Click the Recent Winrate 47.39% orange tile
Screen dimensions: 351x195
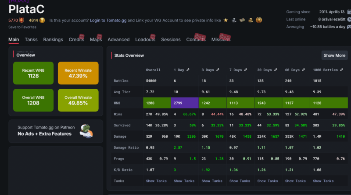(x=78, y=73)
